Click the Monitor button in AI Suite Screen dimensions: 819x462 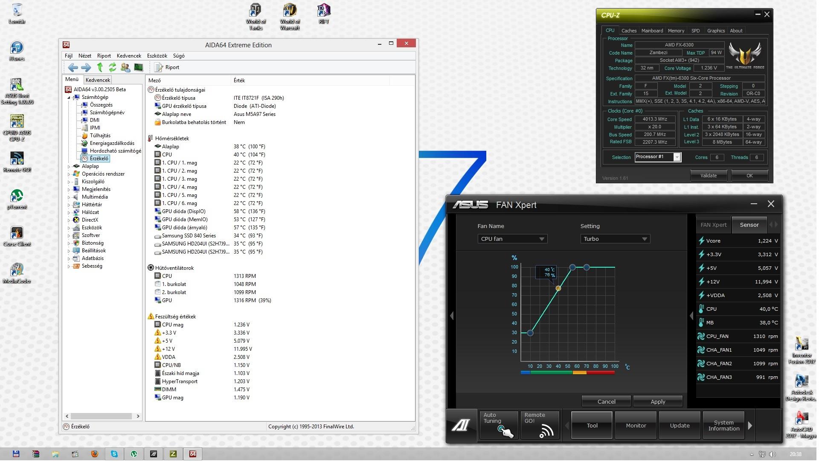point(636,425)
